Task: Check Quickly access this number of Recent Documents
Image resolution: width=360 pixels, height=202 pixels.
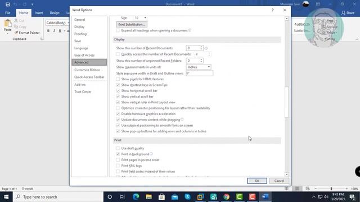Action: [x=118, y=54]
